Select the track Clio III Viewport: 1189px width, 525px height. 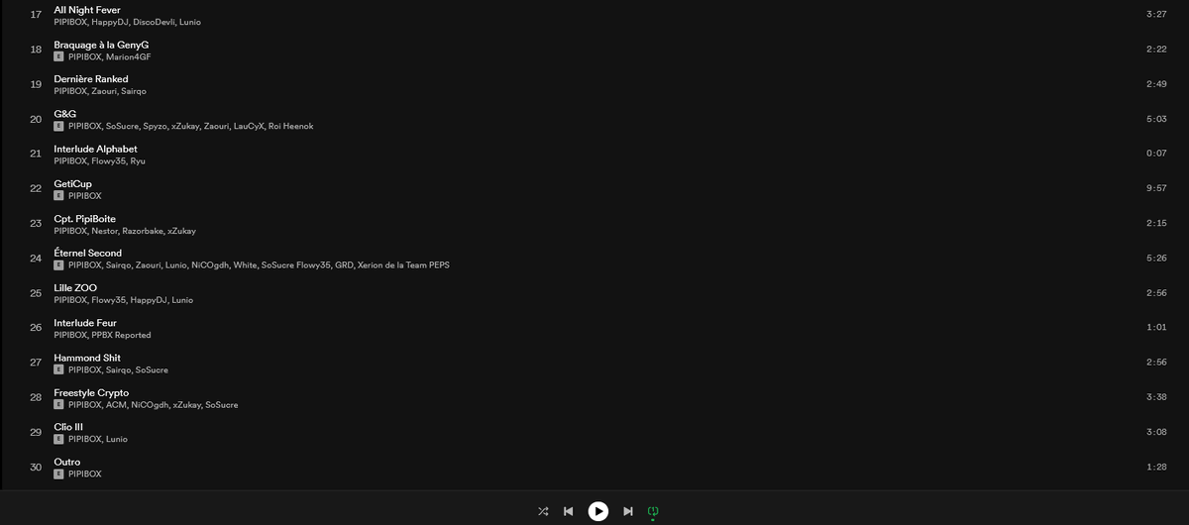click(68, 427)
